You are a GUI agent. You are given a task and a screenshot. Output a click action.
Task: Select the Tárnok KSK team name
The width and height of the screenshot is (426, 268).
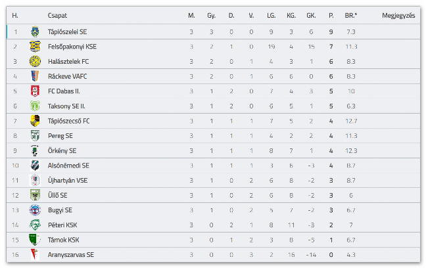[63, 240]
